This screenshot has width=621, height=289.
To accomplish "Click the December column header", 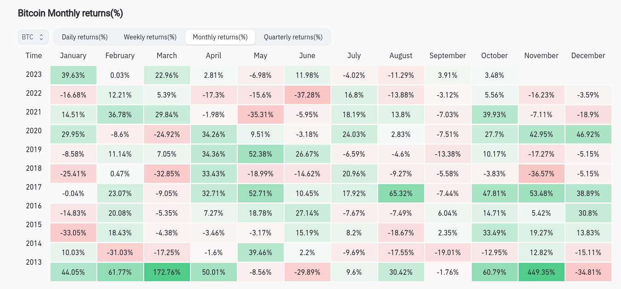I will tap(588, 55).
